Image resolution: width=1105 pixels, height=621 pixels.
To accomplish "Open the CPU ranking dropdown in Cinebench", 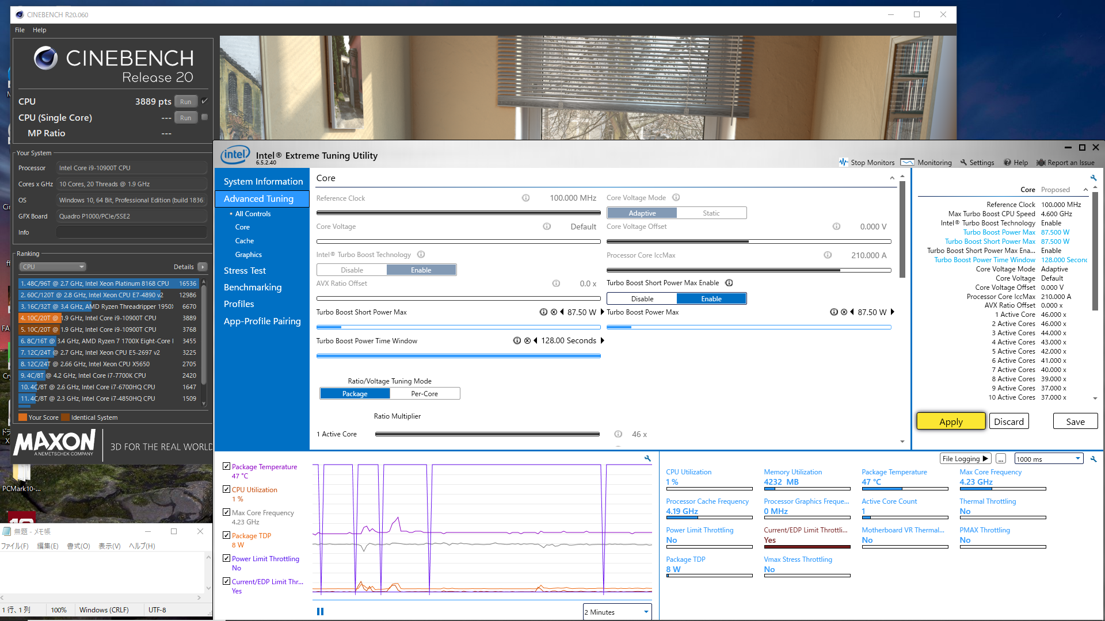I will [x=53, y=267].
